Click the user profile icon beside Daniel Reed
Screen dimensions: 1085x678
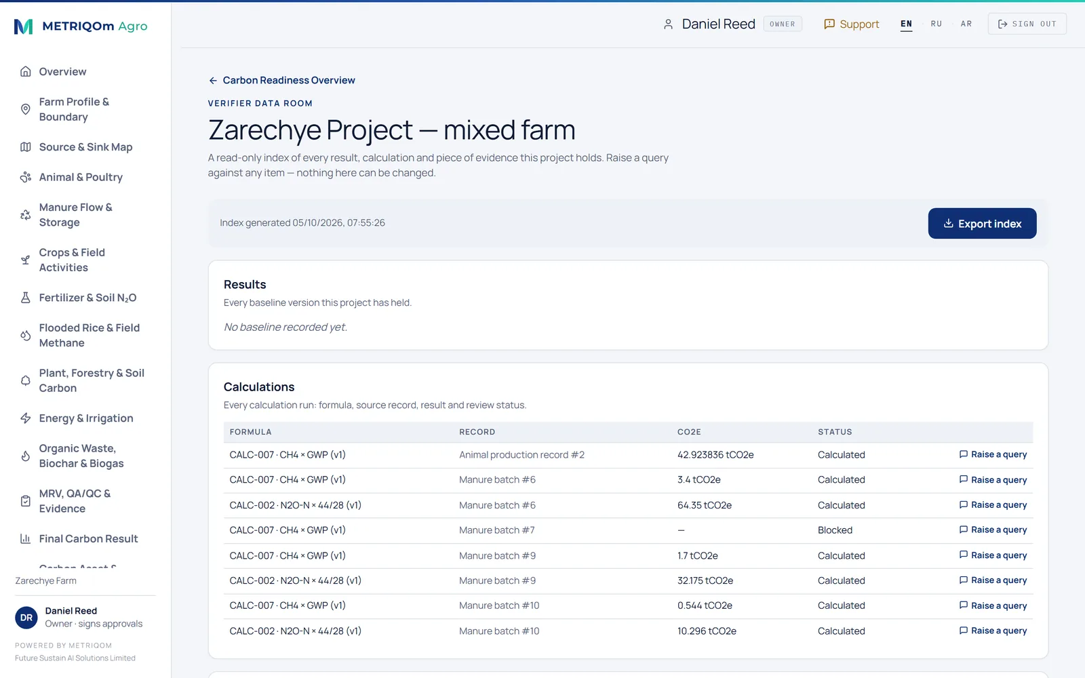668,24
